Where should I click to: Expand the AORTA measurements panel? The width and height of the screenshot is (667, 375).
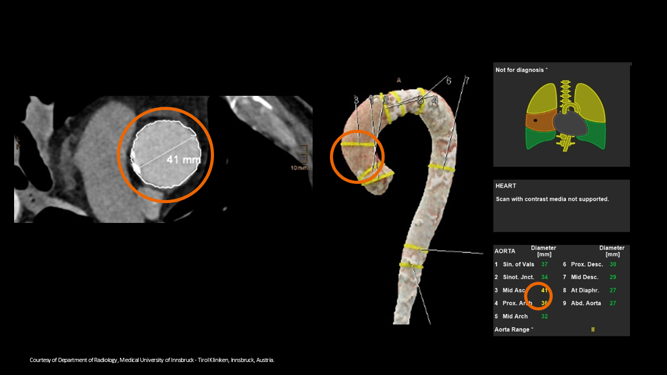point(561,290)
